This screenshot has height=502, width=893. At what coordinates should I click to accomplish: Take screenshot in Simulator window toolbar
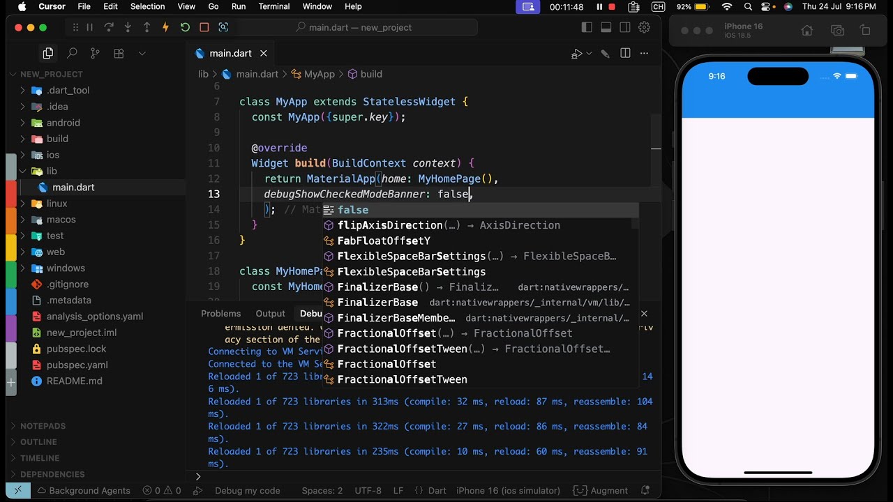[837, 31]
